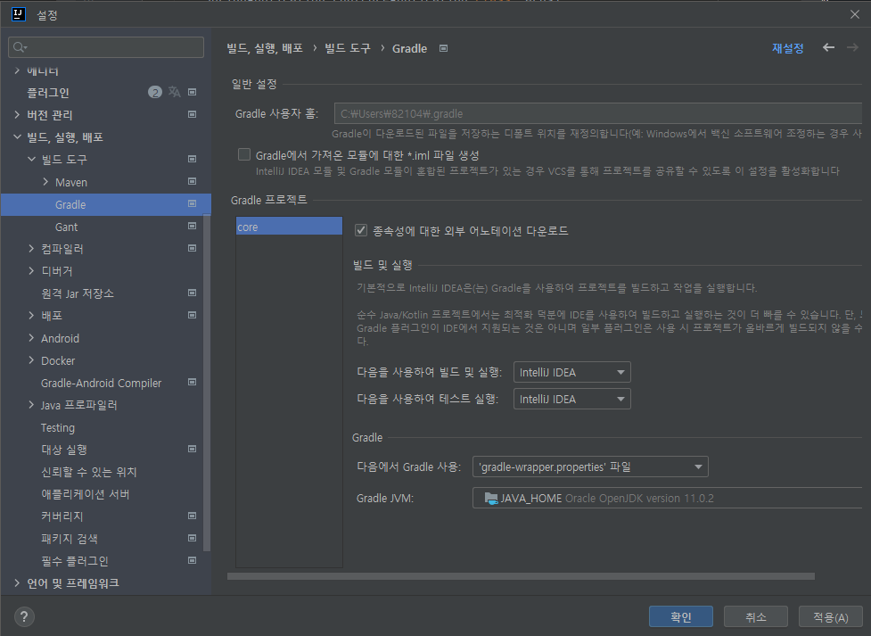Click project-level icon on Gradle-Android Compiler row
This screenshot has width=871, height=636.
click(x=193, y=382)
